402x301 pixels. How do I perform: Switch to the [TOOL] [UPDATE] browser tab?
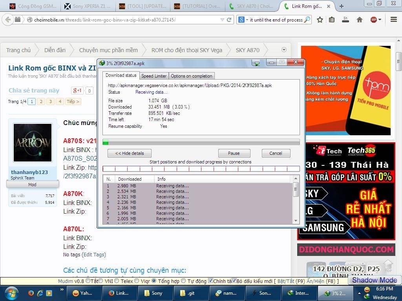(x=143, y=6)
